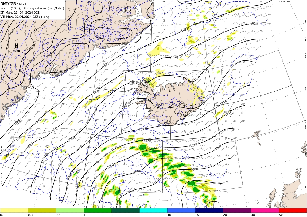Click the '15W' longitude label
Screen dimensions: 307x217
pos(186,2)
